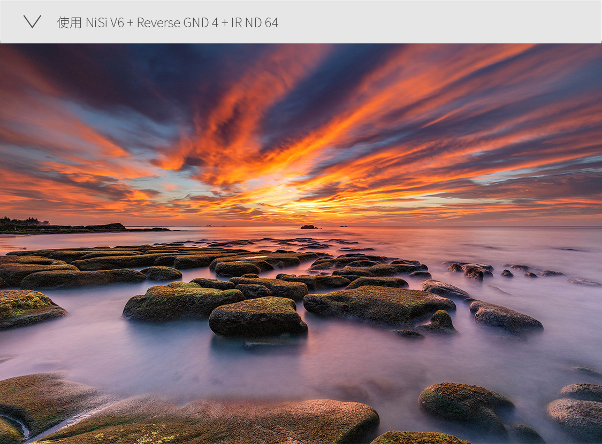602x444 pixels.
Task: Click the mossy rock at left edge
Action: tap(28, 308)
